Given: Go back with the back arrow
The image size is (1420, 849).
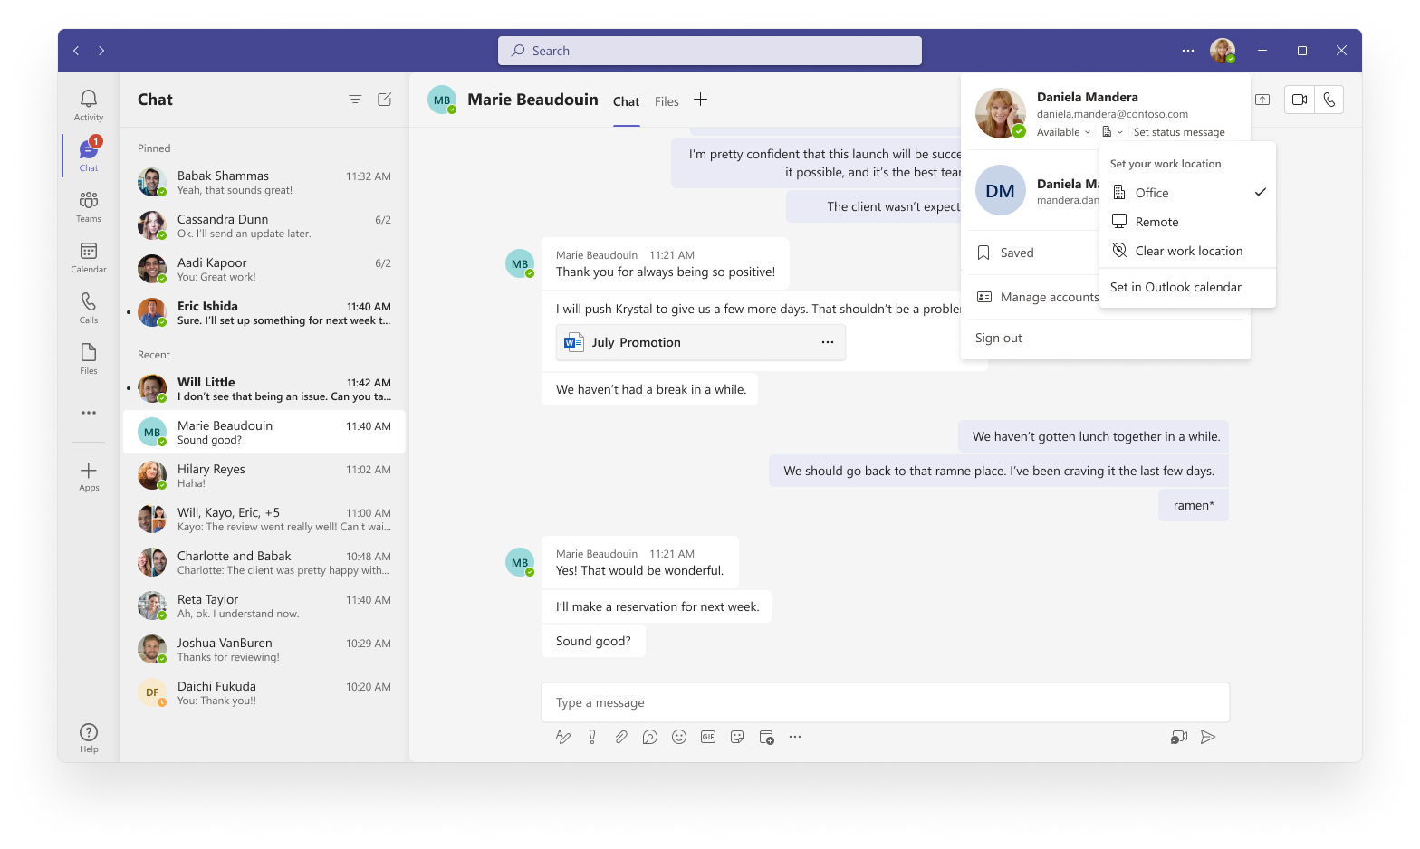Looking at the screenshot, I should pos(76,51).
